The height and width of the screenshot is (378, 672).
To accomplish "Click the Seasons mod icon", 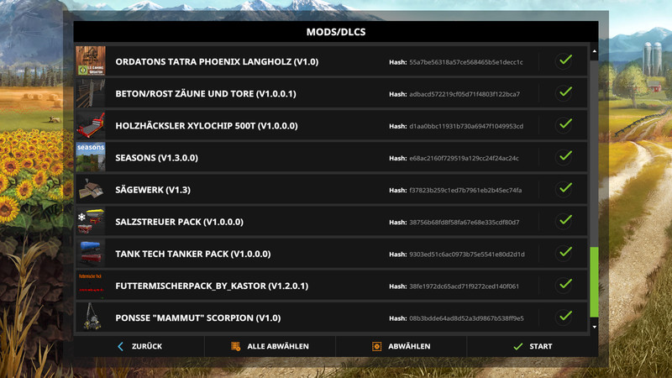I will 91,157.
